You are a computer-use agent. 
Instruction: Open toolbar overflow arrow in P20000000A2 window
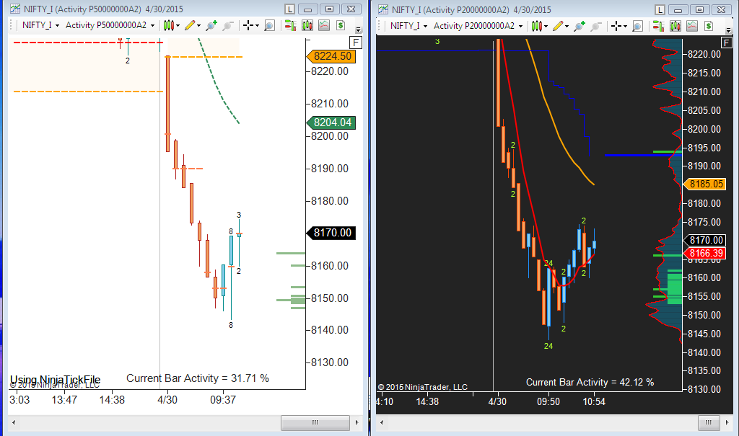click(729, 30)
